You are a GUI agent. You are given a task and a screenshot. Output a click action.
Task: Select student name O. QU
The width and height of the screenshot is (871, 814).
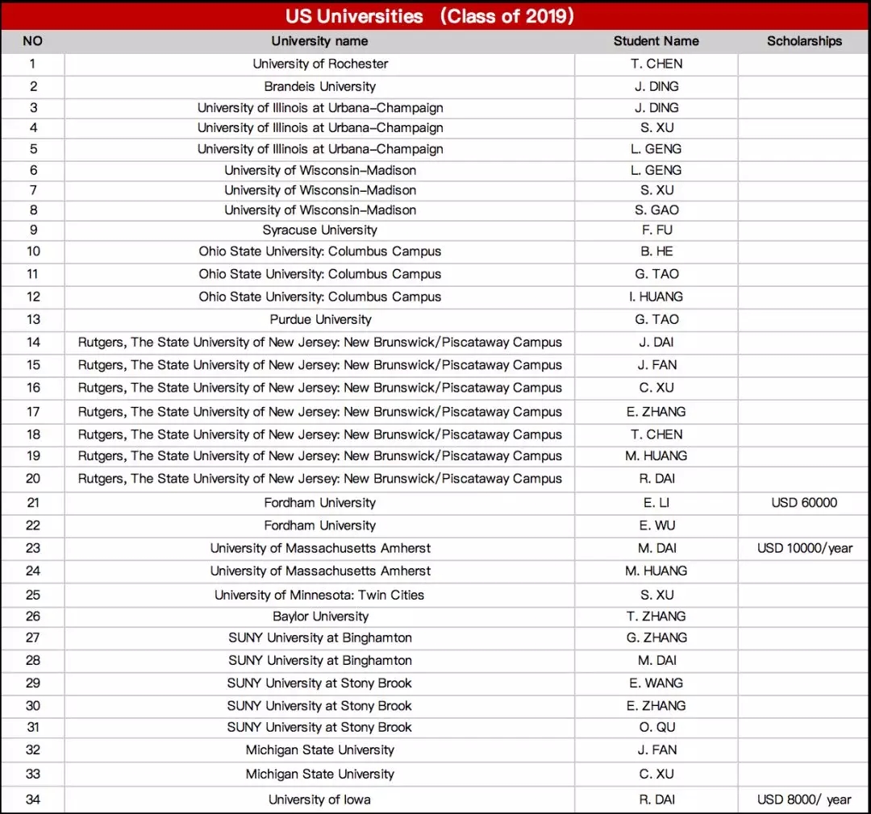click(x=657, y=727)
